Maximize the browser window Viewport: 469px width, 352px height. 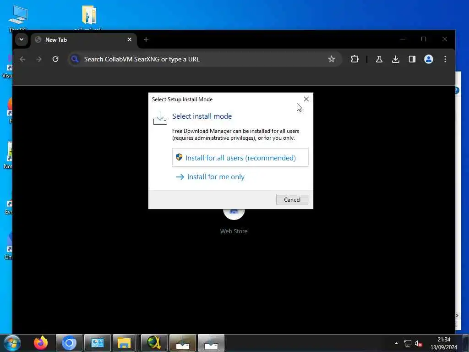click(x=424, y=39)
